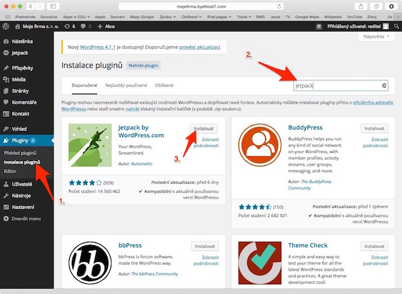Screen dimensions: 402x294
Task: Install the Theme Check plugin
Action: [x=375, y=247]
